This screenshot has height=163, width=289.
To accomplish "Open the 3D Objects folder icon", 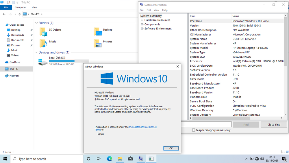I will [x=43, y=32].
